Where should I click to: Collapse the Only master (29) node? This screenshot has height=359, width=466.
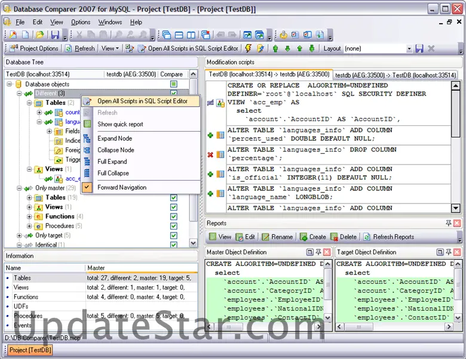click(19, 188)
